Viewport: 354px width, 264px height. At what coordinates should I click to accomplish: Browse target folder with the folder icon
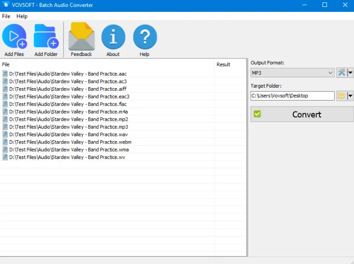(x=342, y=96)
